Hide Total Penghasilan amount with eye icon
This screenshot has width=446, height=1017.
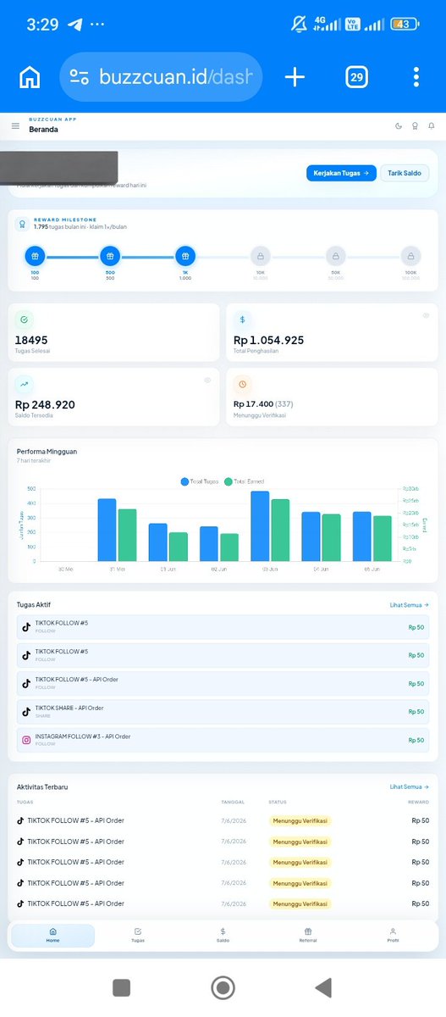(426, 314)
